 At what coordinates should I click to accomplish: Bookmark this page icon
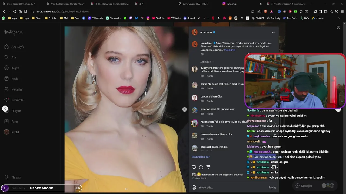(25, 12)
